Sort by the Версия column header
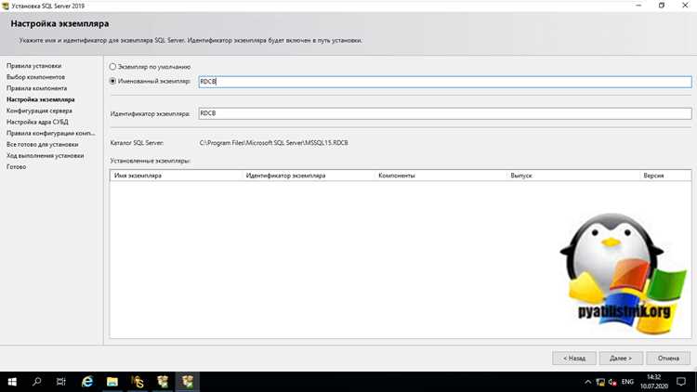The image size is (697, 392). click(x=665, y=176)
